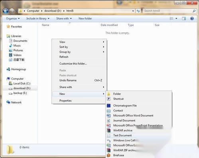This screenshot has width=199, height=158.
Task: Sort by the Name column header
Action: pos(45,25)
